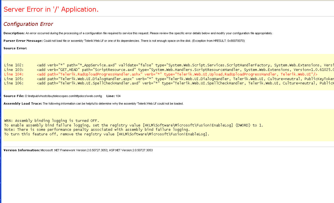Screen dimensions: 334x203
Task: Select "WRN: Assembly binding logging is turned OFF."
Action: (x=52, y=121)
